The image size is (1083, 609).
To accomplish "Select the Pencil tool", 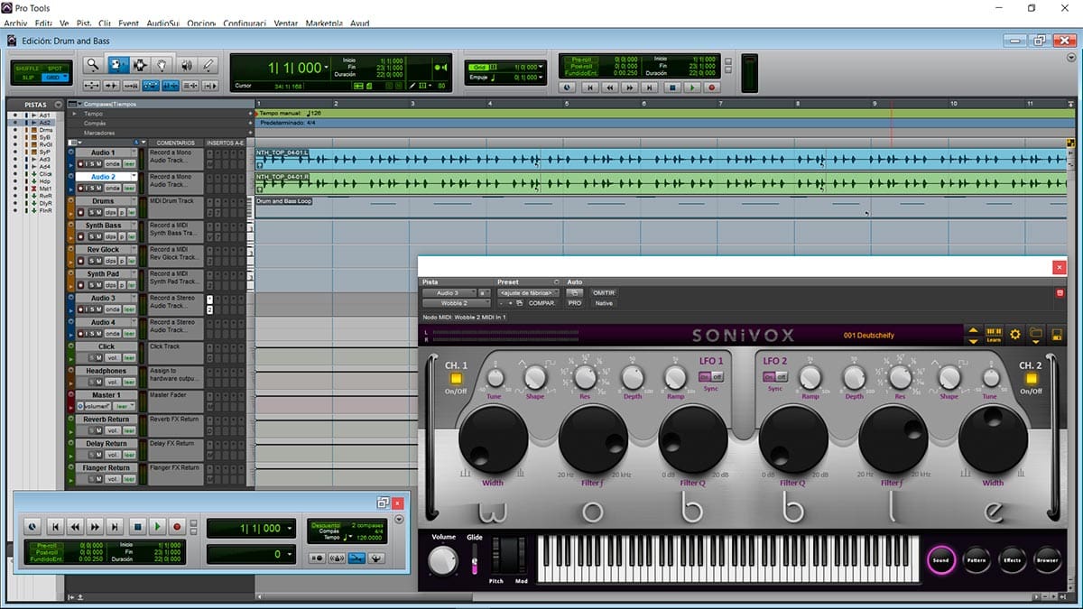I will [x=208, y=65].
